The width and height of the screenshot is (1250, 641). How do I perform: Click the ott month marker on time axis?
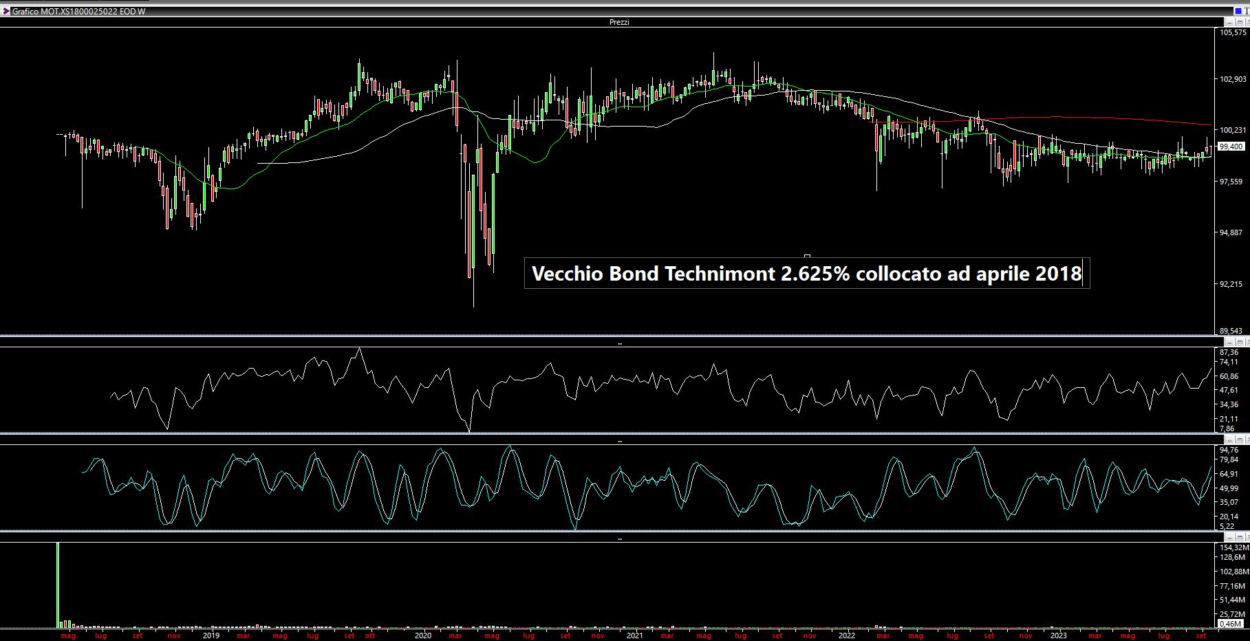370,635
